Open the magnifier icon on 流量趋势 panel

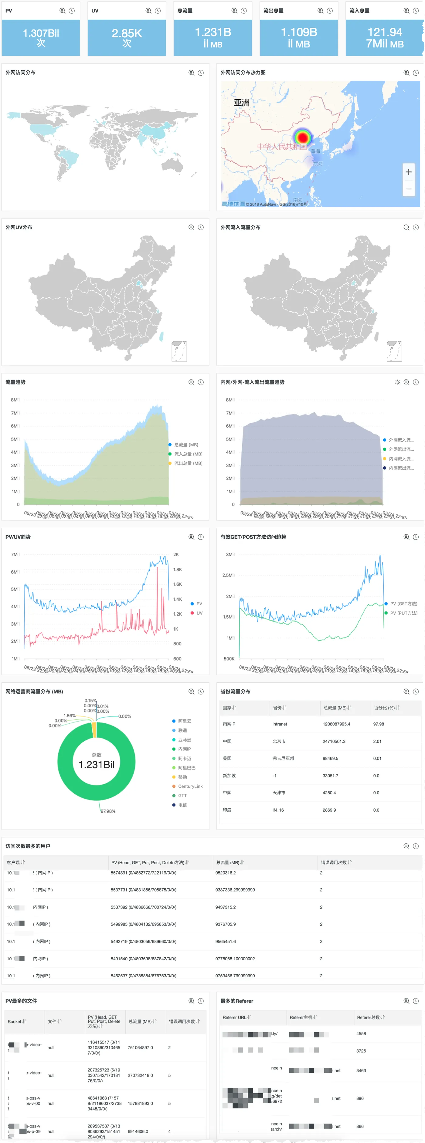(x=192, y=382)
